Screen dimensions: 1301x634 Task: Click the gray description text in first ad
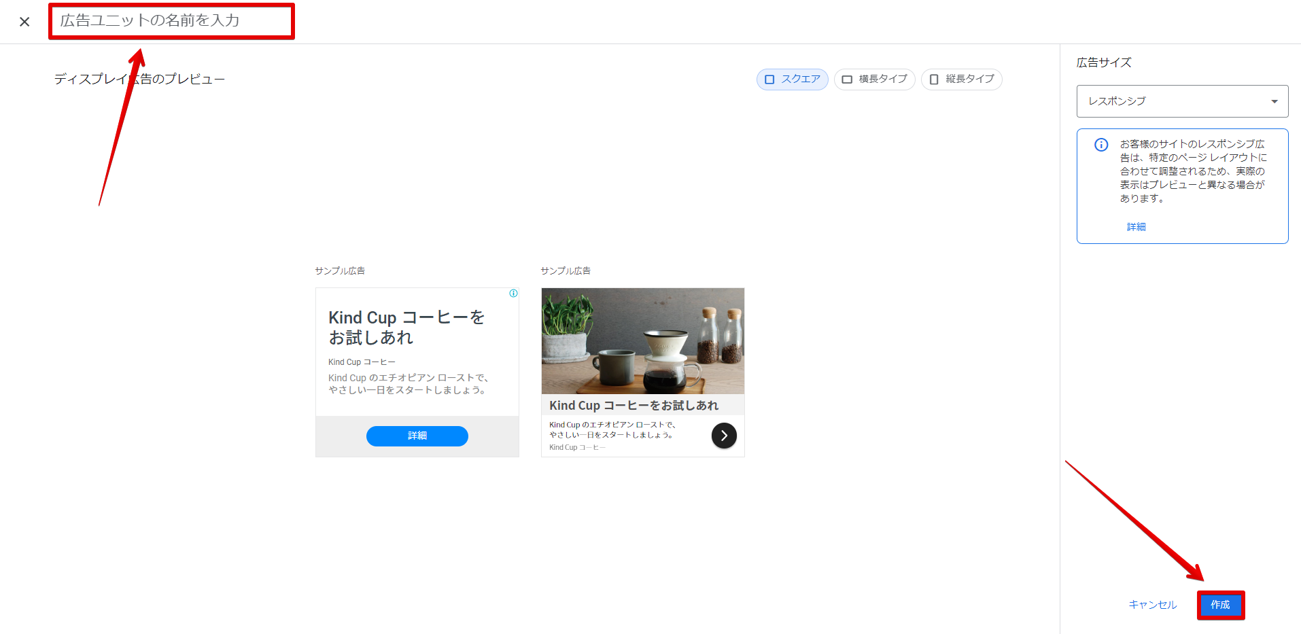[408, 384]
